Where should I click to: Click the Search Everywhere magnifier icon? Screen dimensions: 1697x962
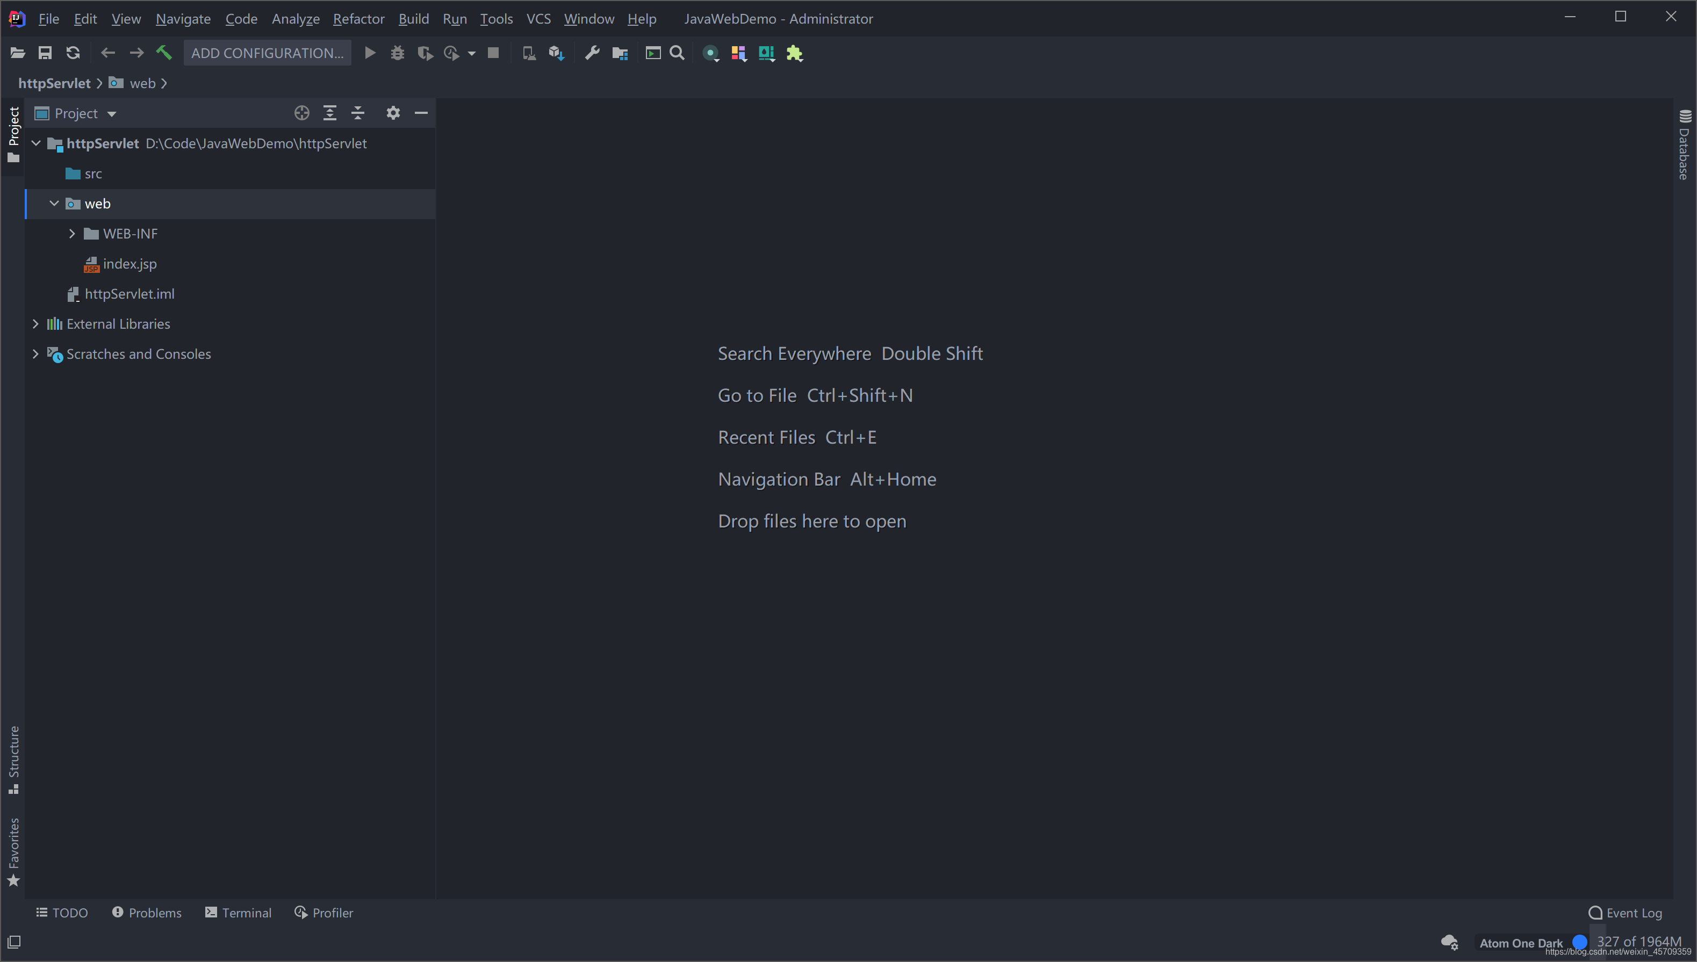point(677,53)
